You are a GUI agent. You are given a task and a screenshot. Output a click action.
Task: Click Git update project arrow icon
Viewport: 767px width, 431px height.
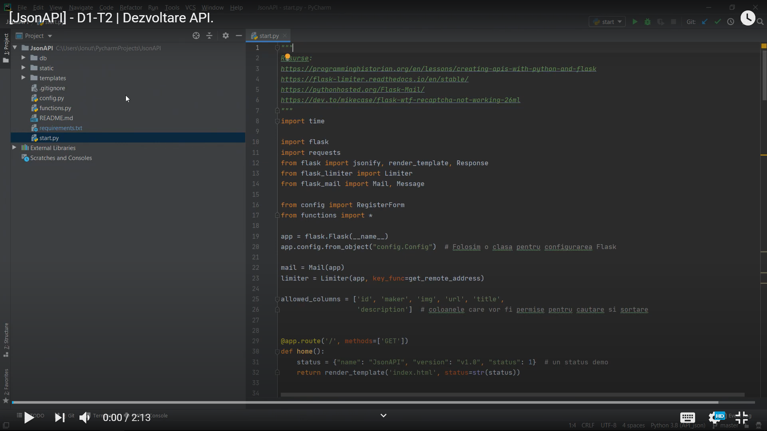(x=705, y=22)
